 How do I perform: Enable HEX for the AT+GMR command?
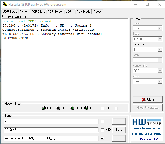click(102, 130)
